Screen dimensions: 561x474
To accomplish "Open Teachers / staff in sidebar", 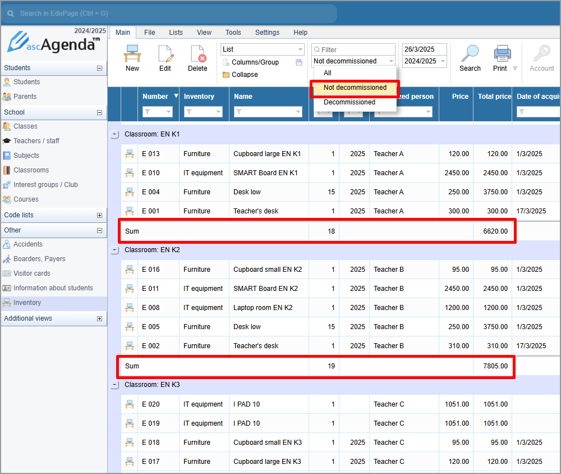I will coord(36,141).
